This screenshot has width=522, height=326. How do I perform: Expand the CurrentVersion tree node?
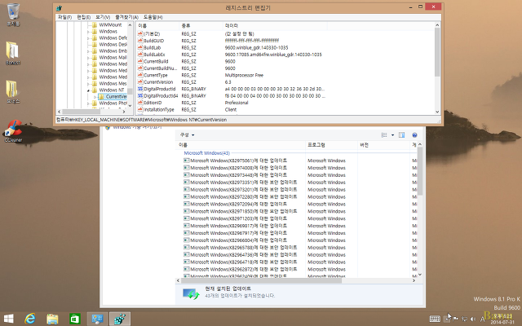click(95, 97)
